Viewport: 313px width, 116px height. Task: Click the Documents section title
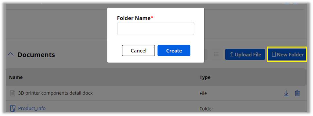[36, 54]
